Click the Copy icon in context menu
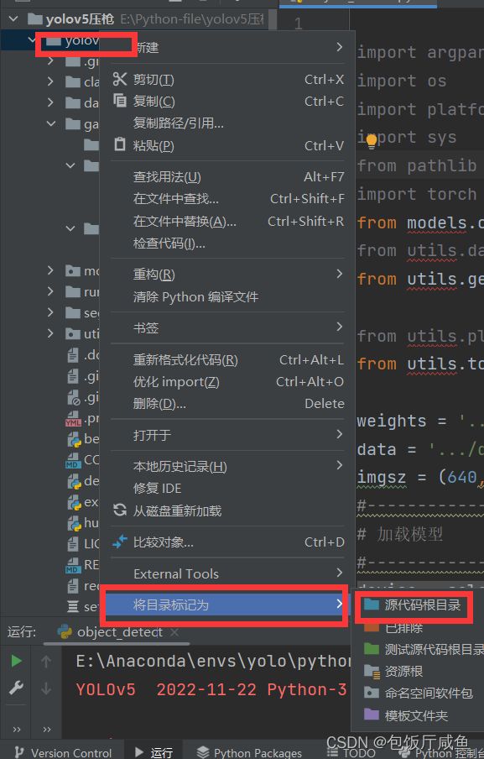Image resolution: width=484 pixels, height=759 pixels. point(119,101)
